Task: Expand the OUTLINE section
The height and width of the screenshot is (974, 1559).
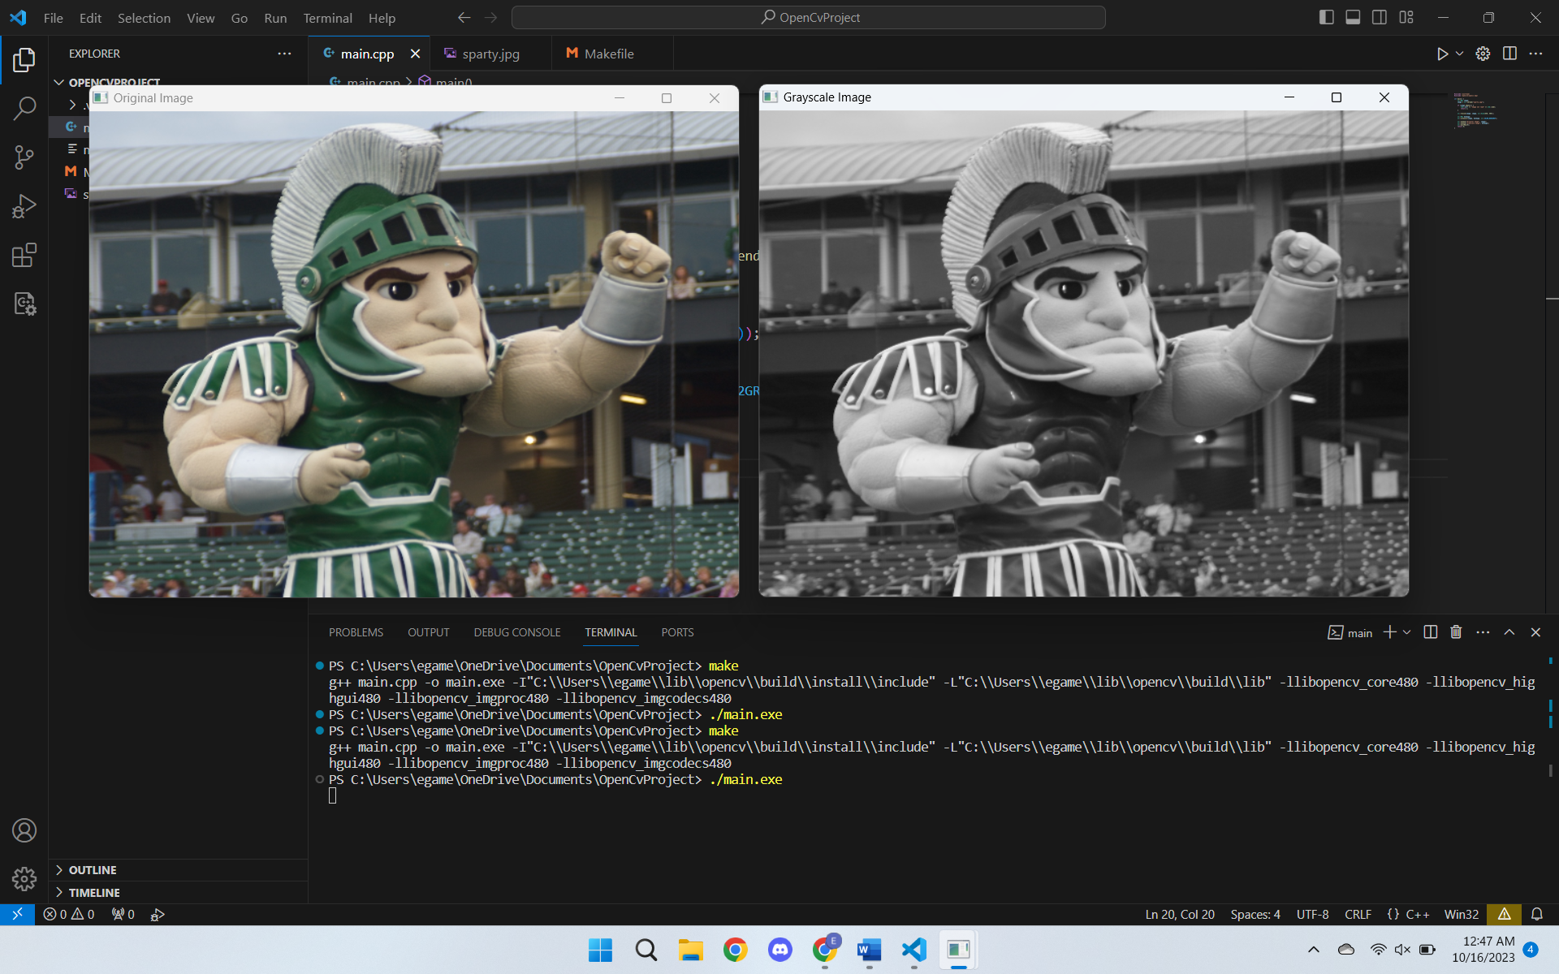Action: (x=93, y=870)
